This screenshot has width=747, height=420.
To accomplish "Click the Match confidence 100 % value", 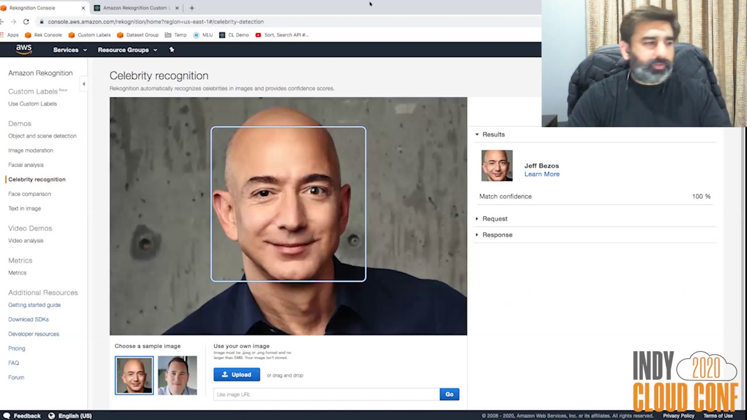I will [x=701, y=197].
